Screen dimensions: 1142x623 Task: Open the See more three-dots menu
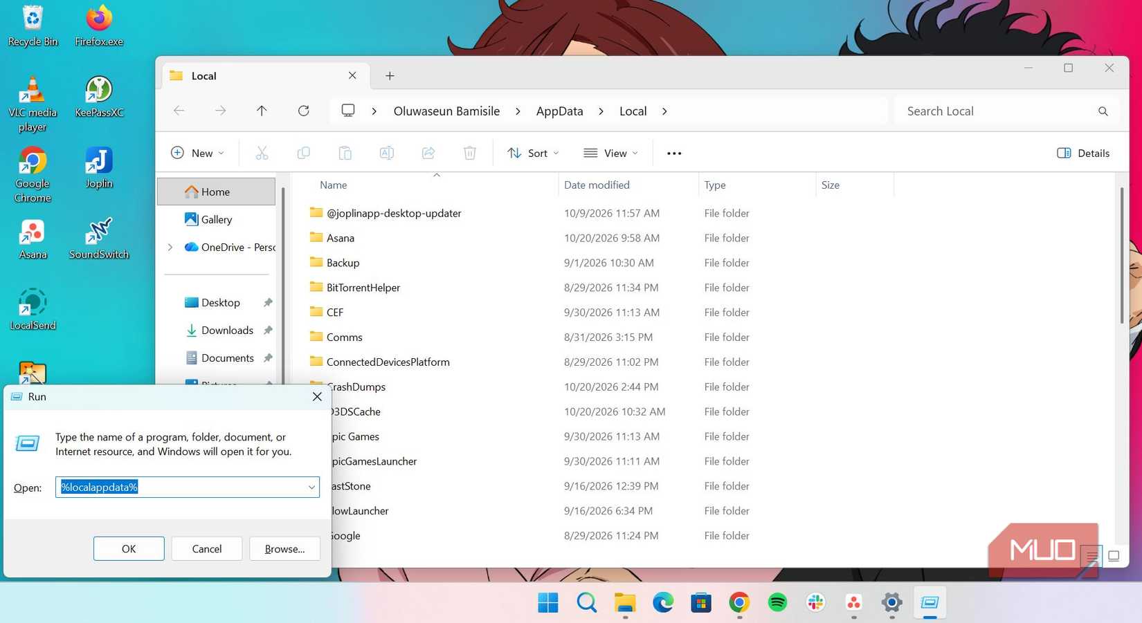click(674, 154)
